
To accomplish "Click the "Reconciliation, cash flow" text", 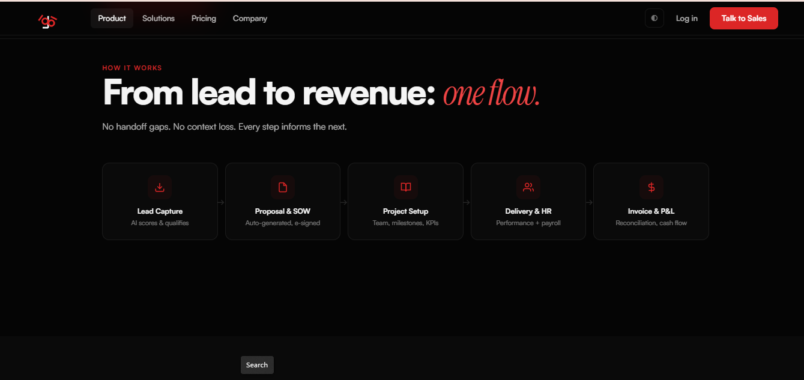I will tap(651, 223).
